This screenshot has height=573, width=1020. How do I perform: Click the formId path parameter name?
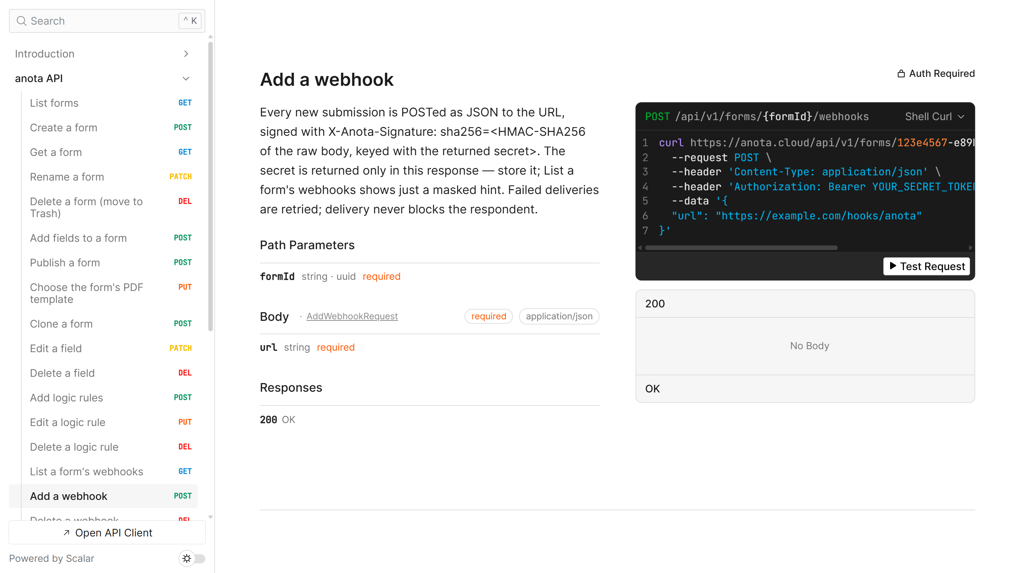(277, 276)
